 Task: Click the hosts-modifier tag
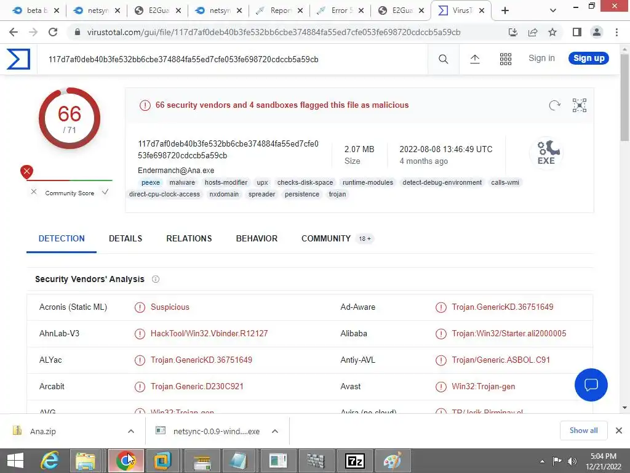(226, 182)
